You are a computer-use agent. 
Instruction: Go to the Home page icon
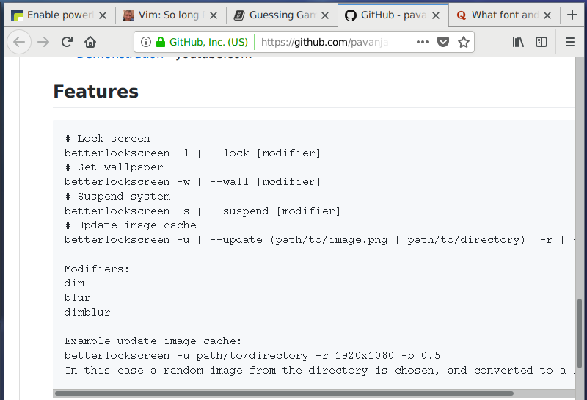tap(90, 42)
